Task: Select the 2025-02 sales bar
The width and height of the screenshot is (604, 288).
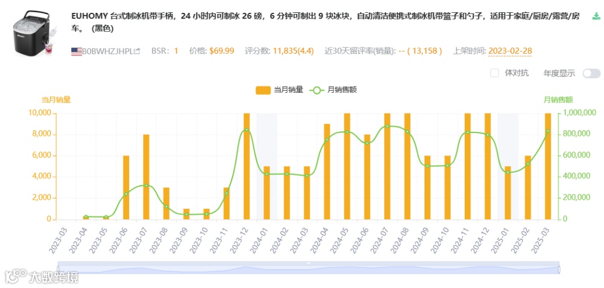Action: coord(528,187)
